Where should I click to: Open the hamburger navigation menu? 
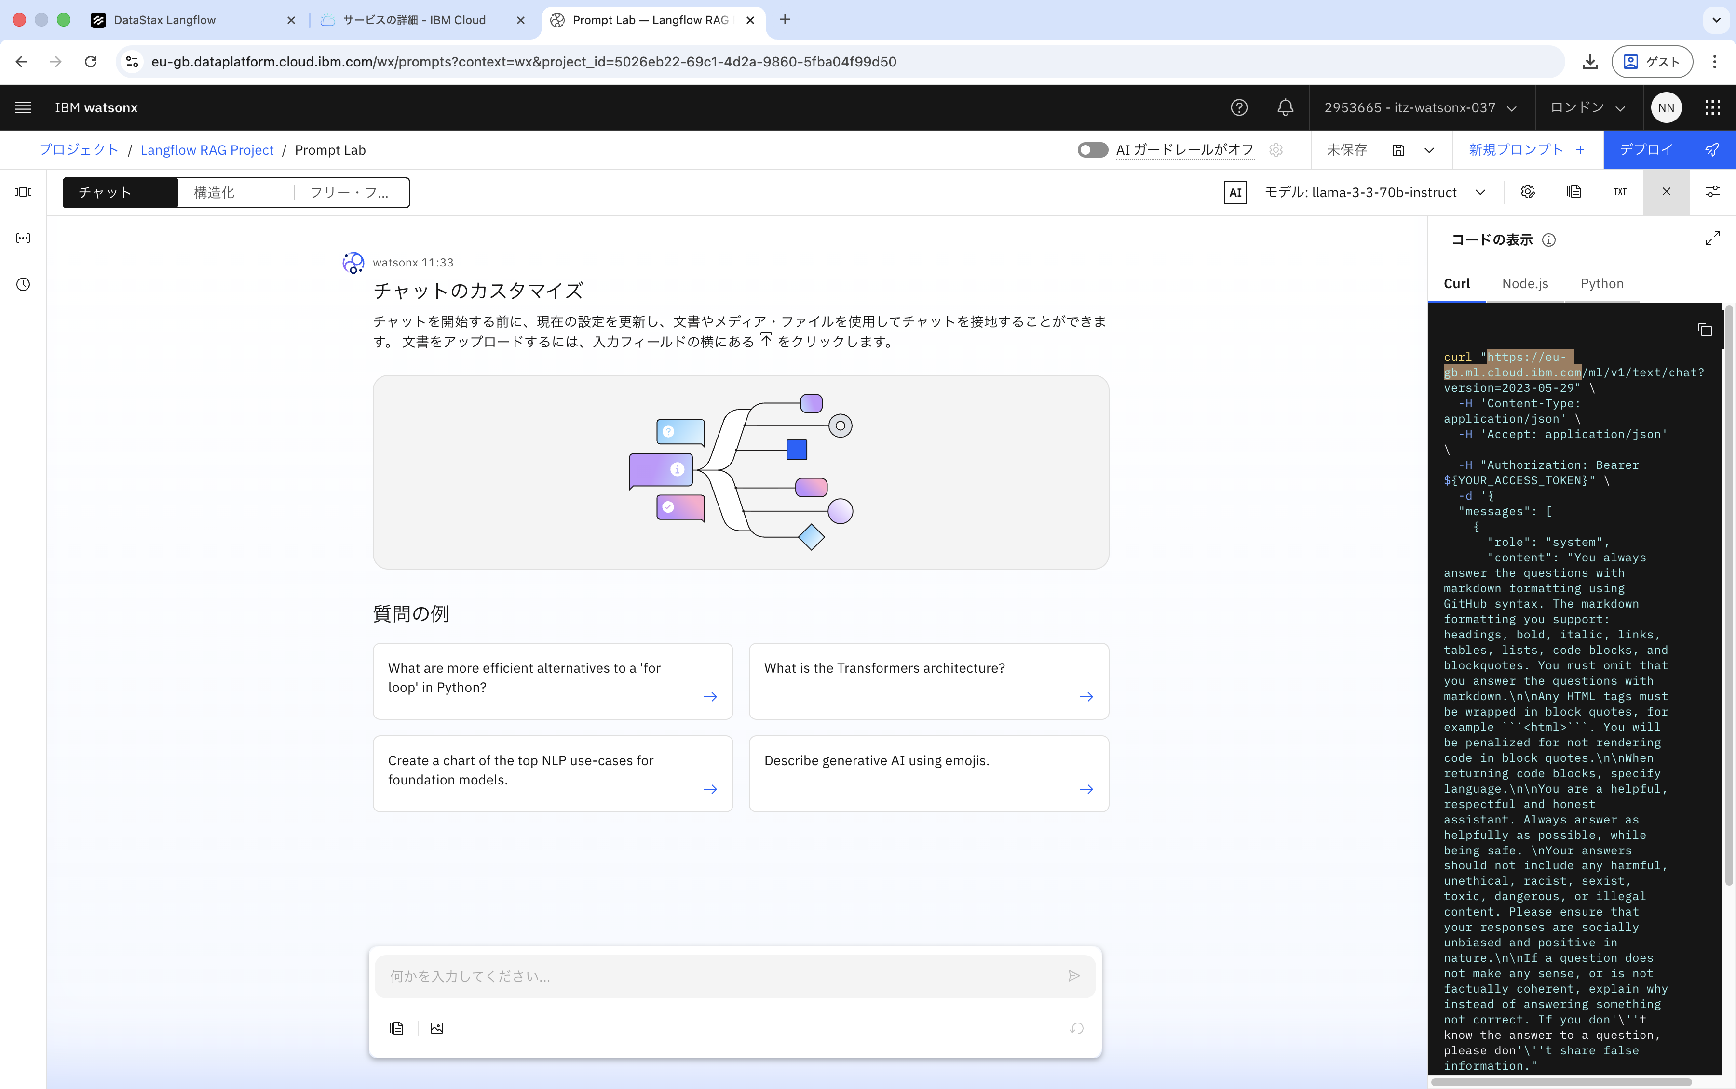22,106
